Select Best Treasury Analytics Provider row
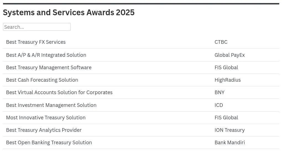282x152 pixels. tap(44, 130)
